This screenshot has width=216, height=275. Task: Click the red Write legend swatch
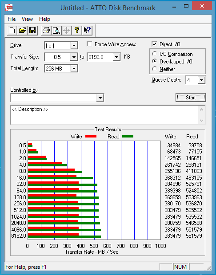(x=91, y=137)
